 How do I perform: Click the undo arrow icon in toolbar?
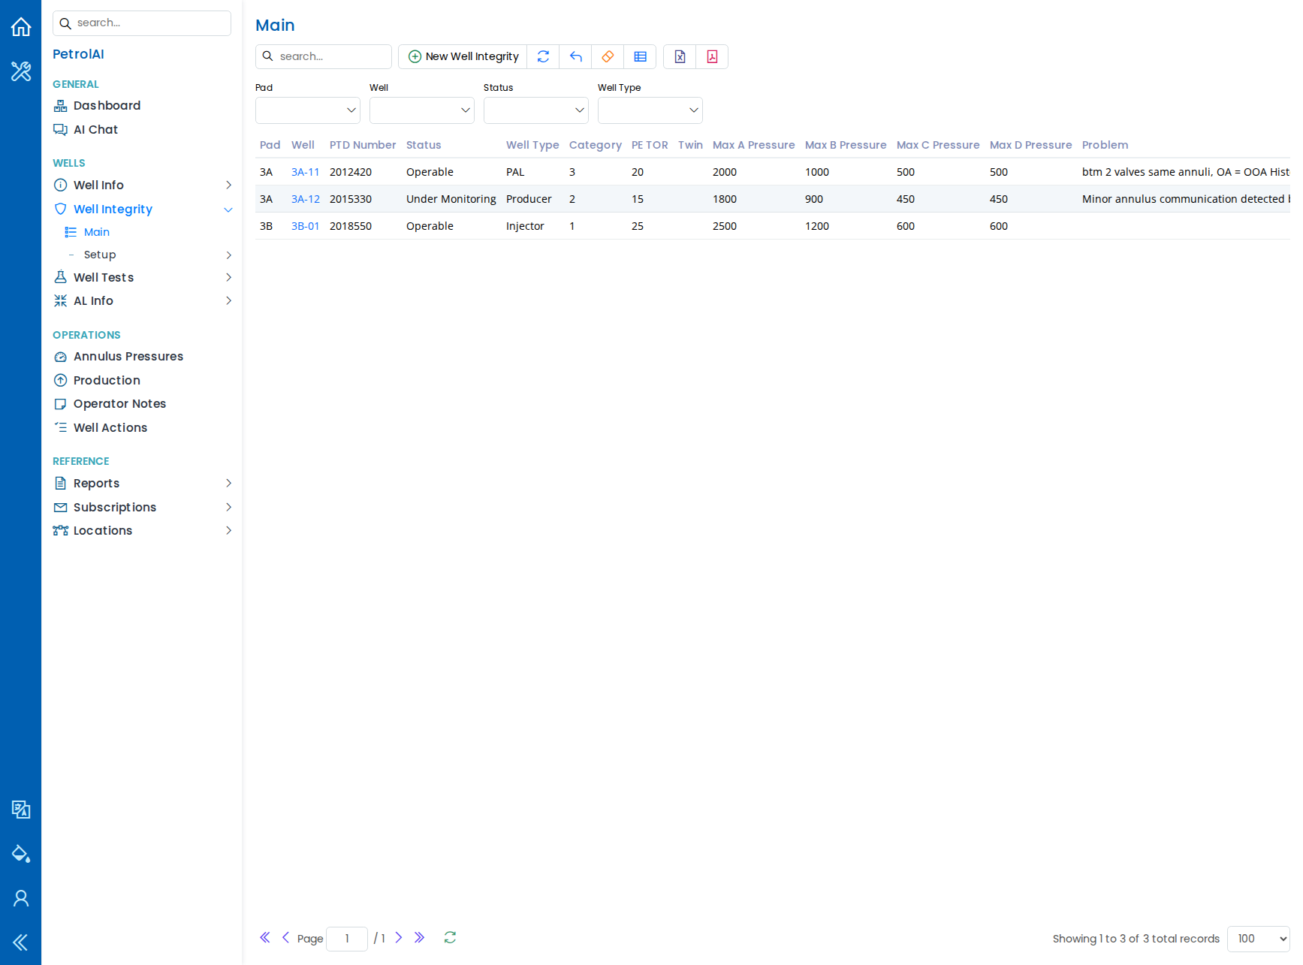[x=575, y=56]
